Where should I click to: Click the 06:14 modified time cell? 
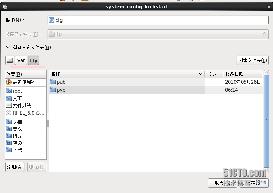click(x=231, y=90)
